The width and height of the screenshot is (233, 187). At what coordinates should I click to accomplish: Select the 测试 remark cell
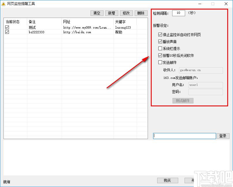[x=44, y=27]
